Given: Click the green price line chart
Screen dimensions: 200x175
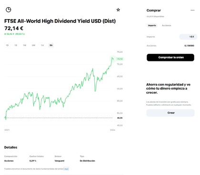Looking at the screenshot, I should [59, 89].
